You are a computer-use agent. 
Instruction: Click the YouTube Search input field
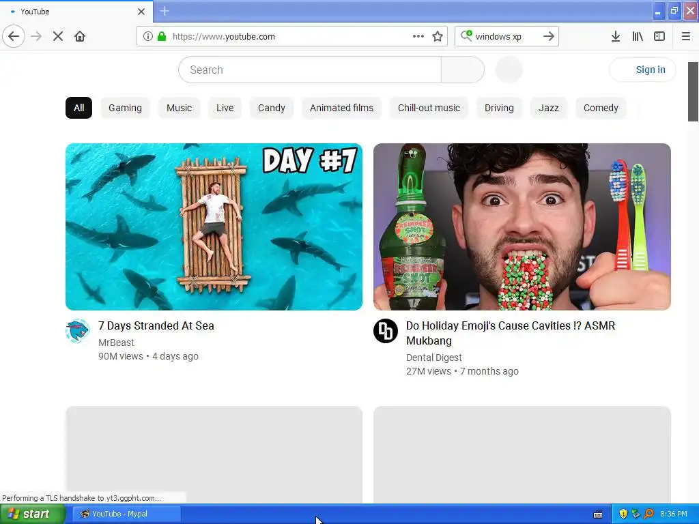point(310,70)
